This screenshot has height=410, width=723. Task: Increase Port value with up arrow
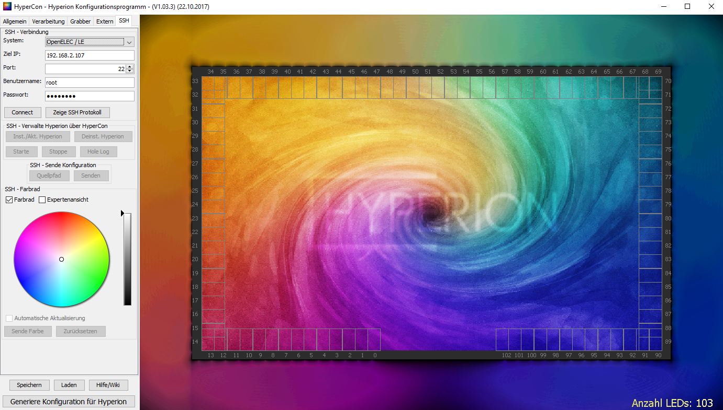(130, 67)
